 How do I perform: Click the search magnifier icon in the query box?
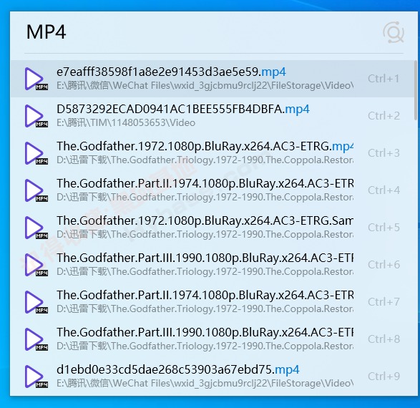click(x=394, y=32)
